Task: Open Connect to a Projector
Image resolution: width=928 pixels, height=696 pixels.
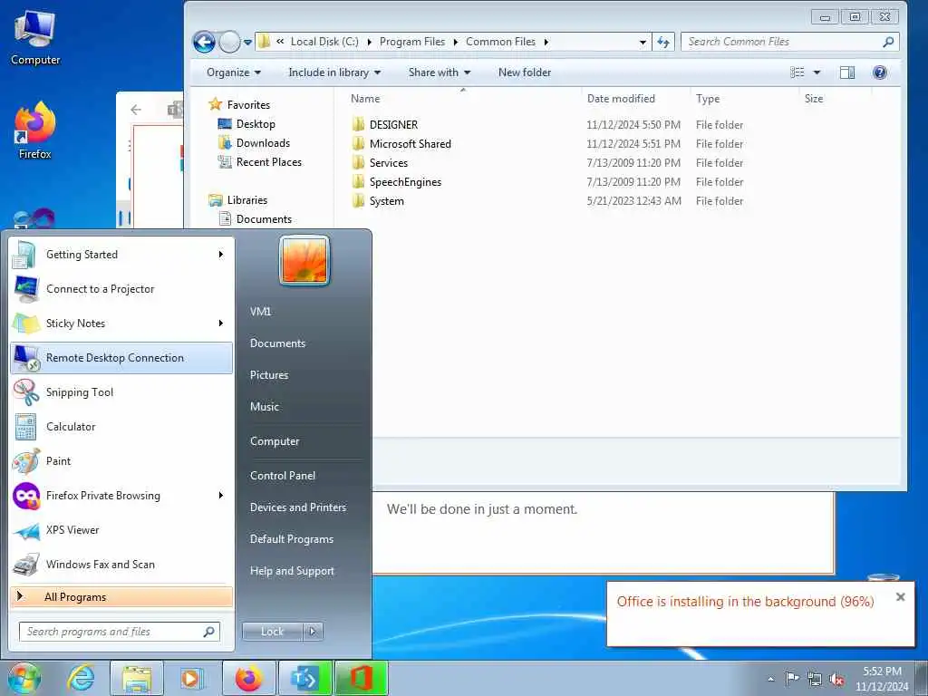Action: pyautogui.click(x=121, y=289)
